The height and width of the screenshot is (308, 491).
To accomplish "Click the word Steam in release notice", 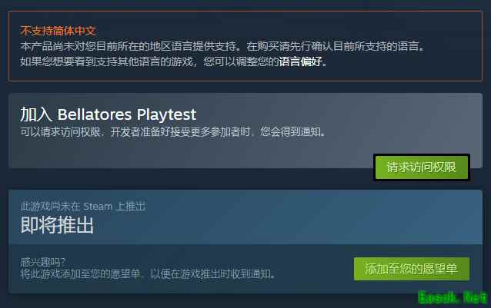I will click(x=98, y=207).
